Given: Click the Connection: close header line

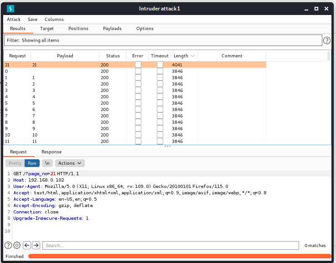Looking at the screenshot, I should [x=36, y=212].
